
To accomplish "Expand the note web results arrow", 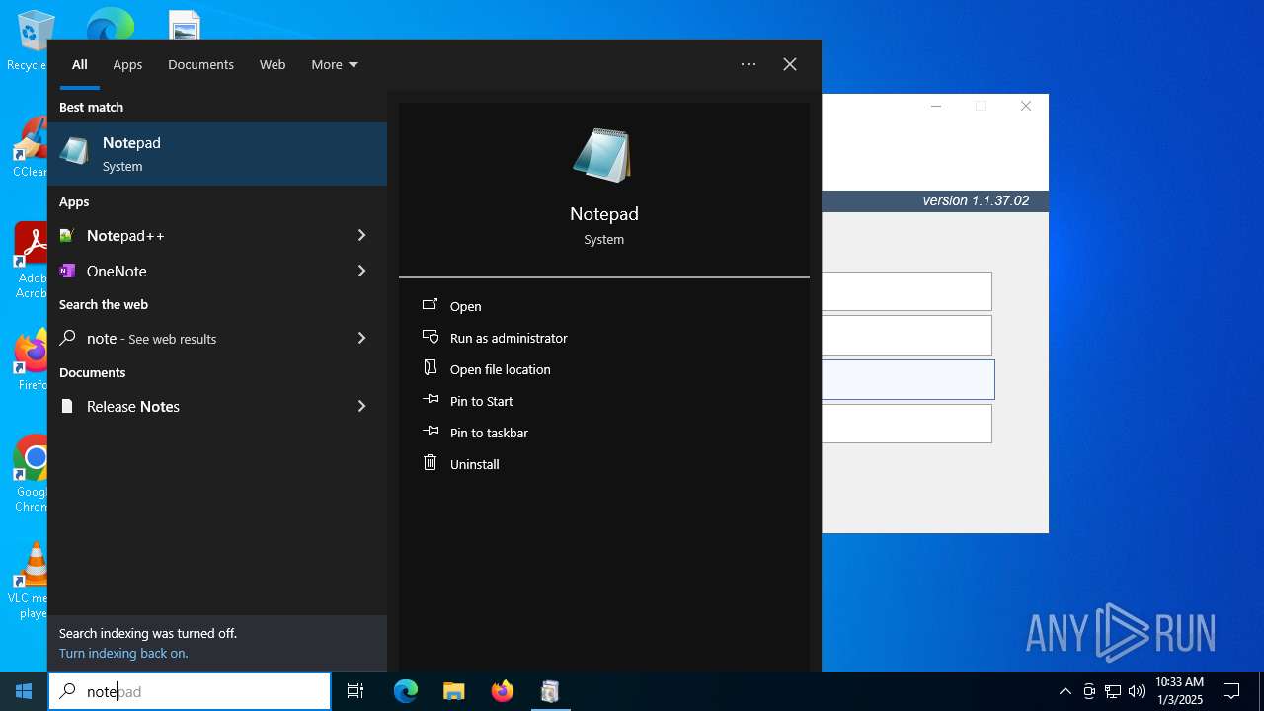I will click(x=361, y=338).
